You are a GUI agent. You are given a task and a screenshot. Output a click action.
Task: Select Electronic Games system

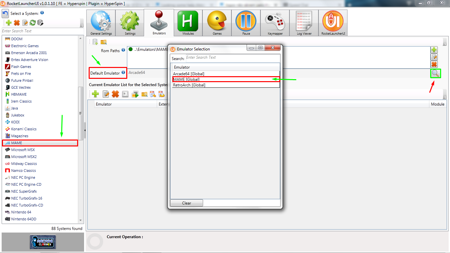(40, 46)
